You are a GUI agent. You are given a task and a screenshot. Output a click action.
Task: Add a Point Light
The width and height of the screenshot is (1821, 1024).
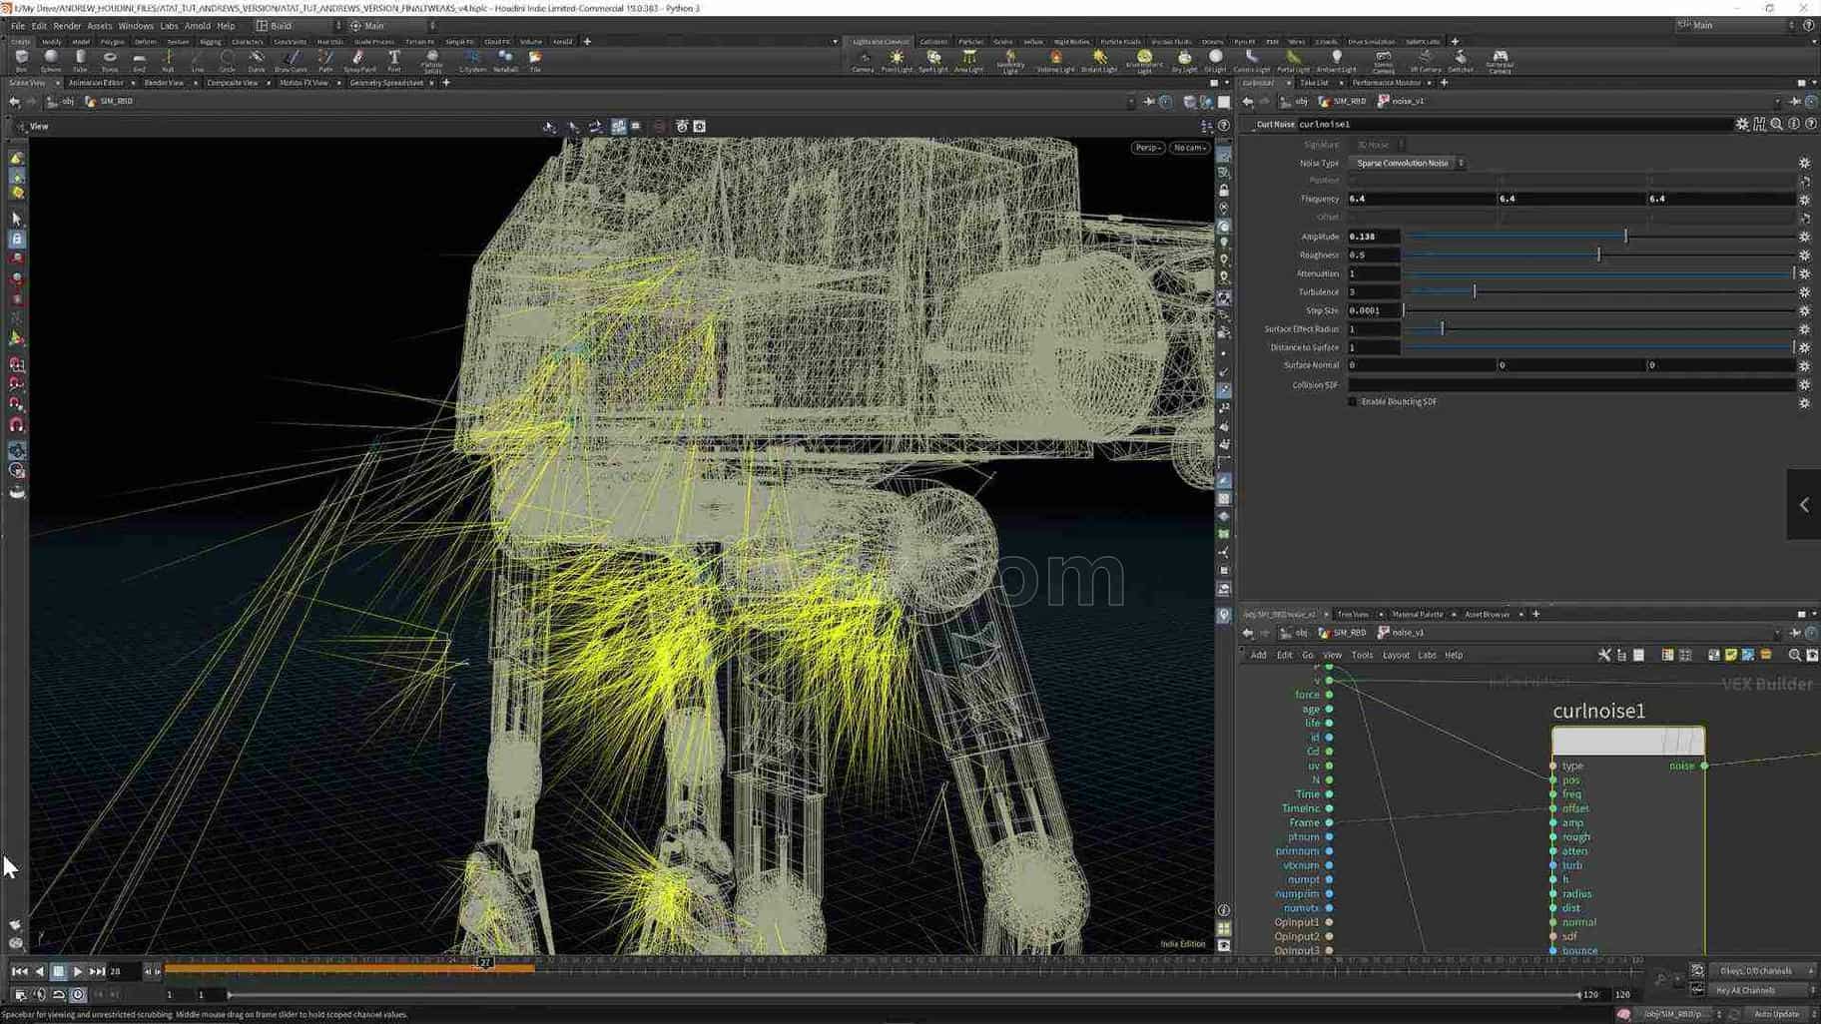click(897, 61)
